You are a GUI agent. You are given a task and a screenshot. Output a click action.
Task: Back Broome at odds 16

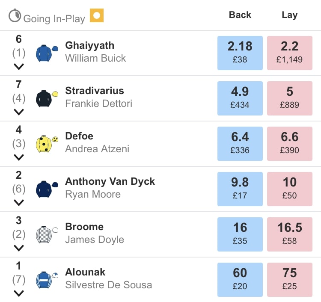coord(240,234)
